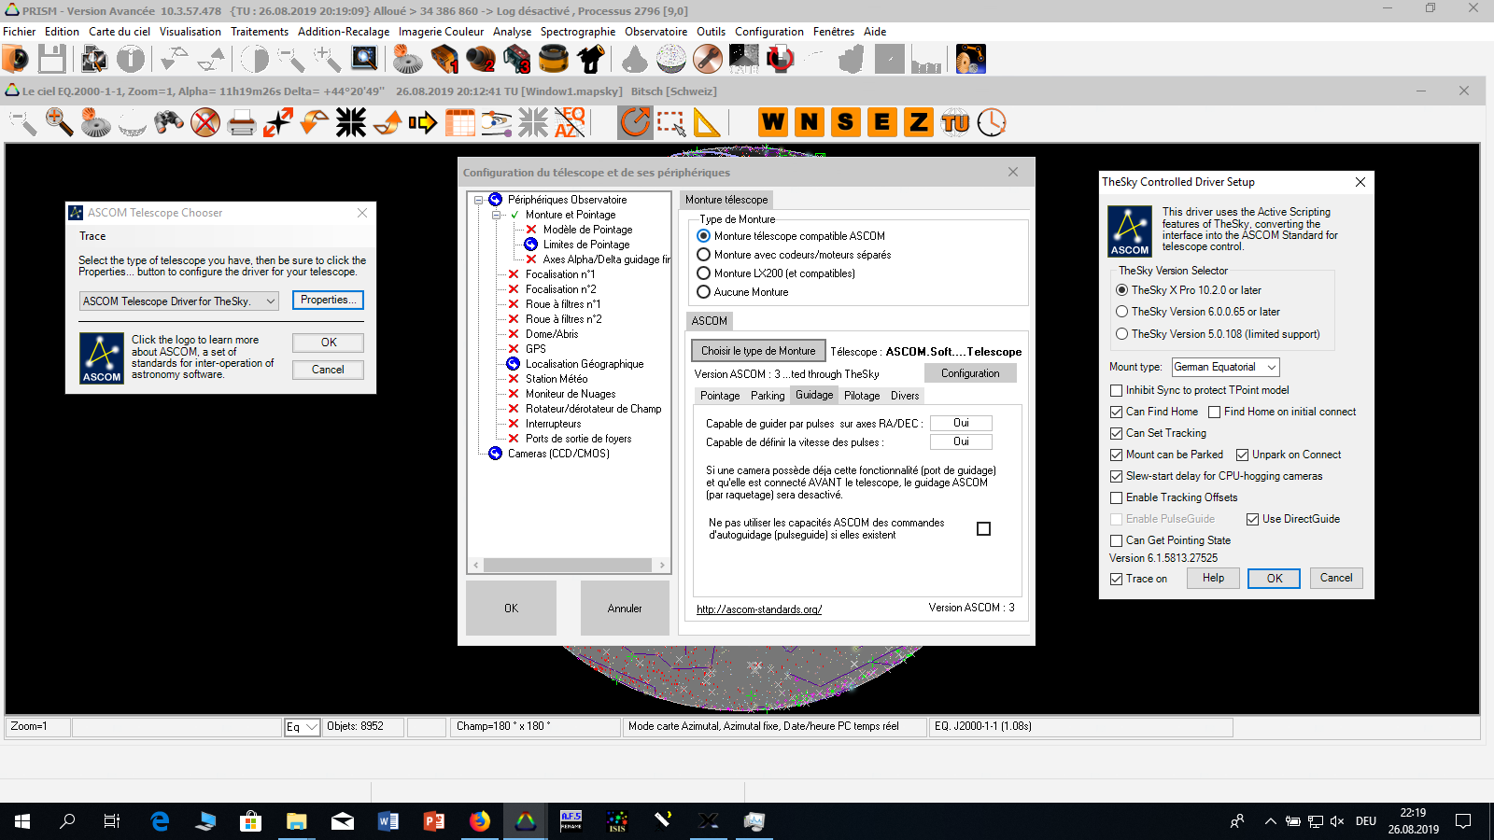Click the clock icon in chart toolbar

point(992,122)
